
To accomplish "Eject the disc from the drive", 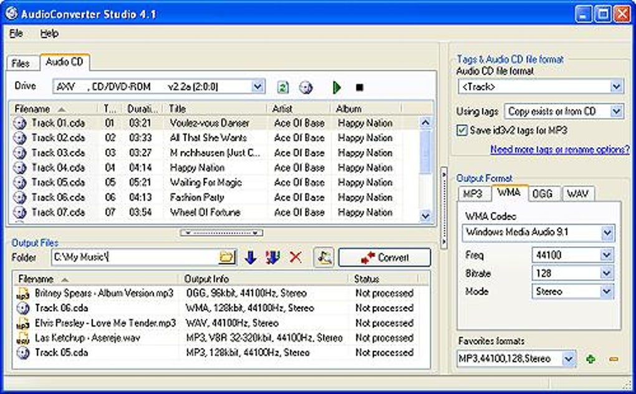I will click(x=306, y=87).
